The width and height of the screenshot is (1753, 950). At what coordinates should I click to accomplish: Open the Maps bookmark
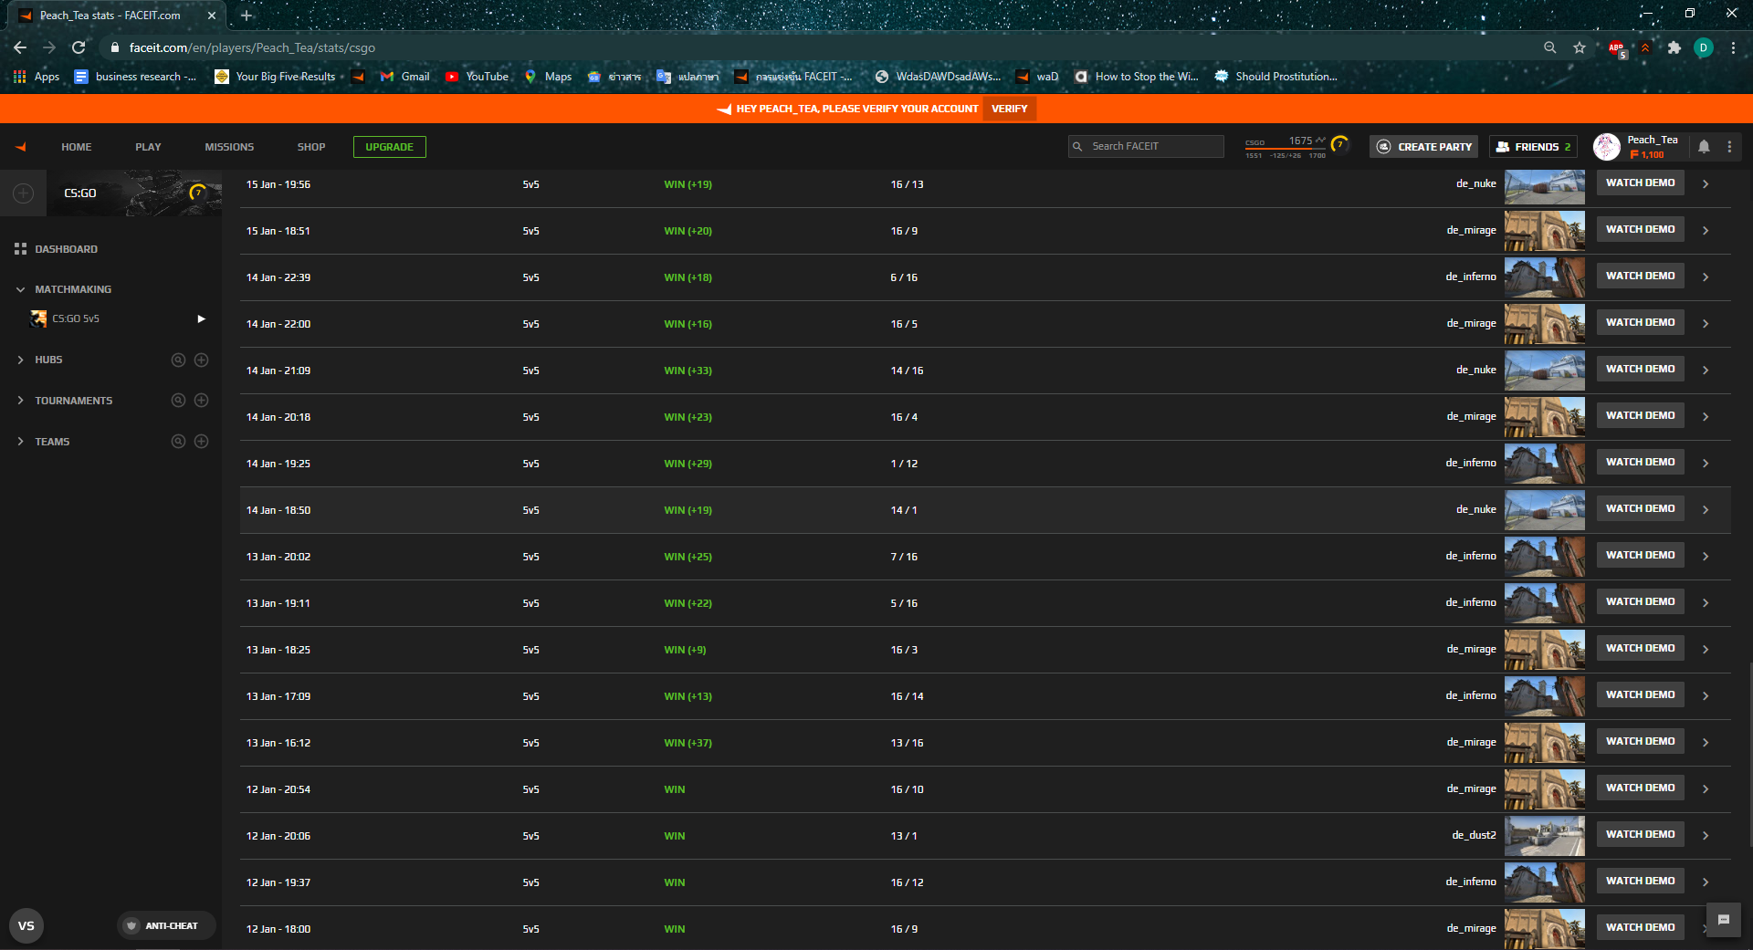(x=548, y=77)
